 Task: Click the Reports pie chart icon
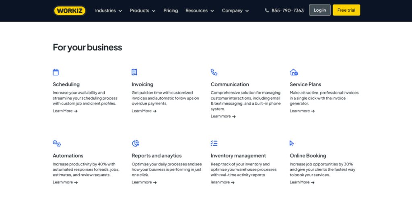(x=135, y=143)
